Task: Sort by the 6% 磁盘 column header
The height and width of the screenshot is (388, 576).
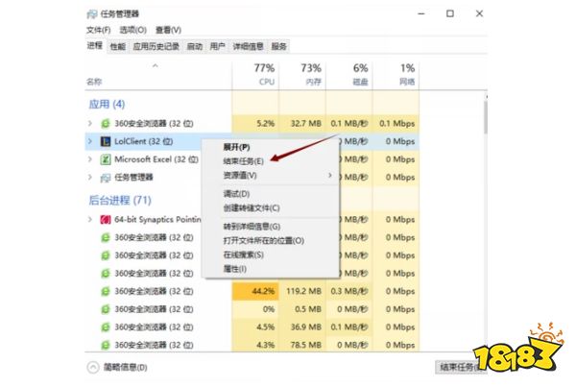Action: pos(349,75)
